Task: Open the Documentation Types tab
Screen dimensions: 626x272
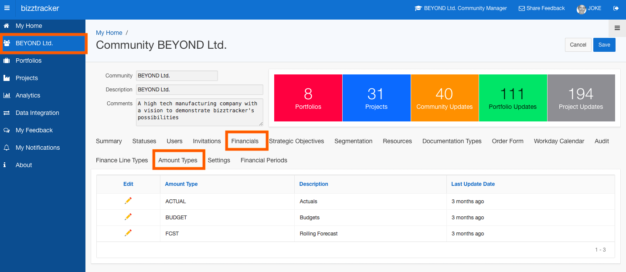Action: pos(452,141)
